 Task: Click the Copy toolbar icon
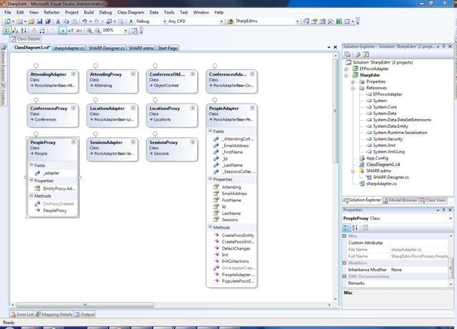[66, 21]
